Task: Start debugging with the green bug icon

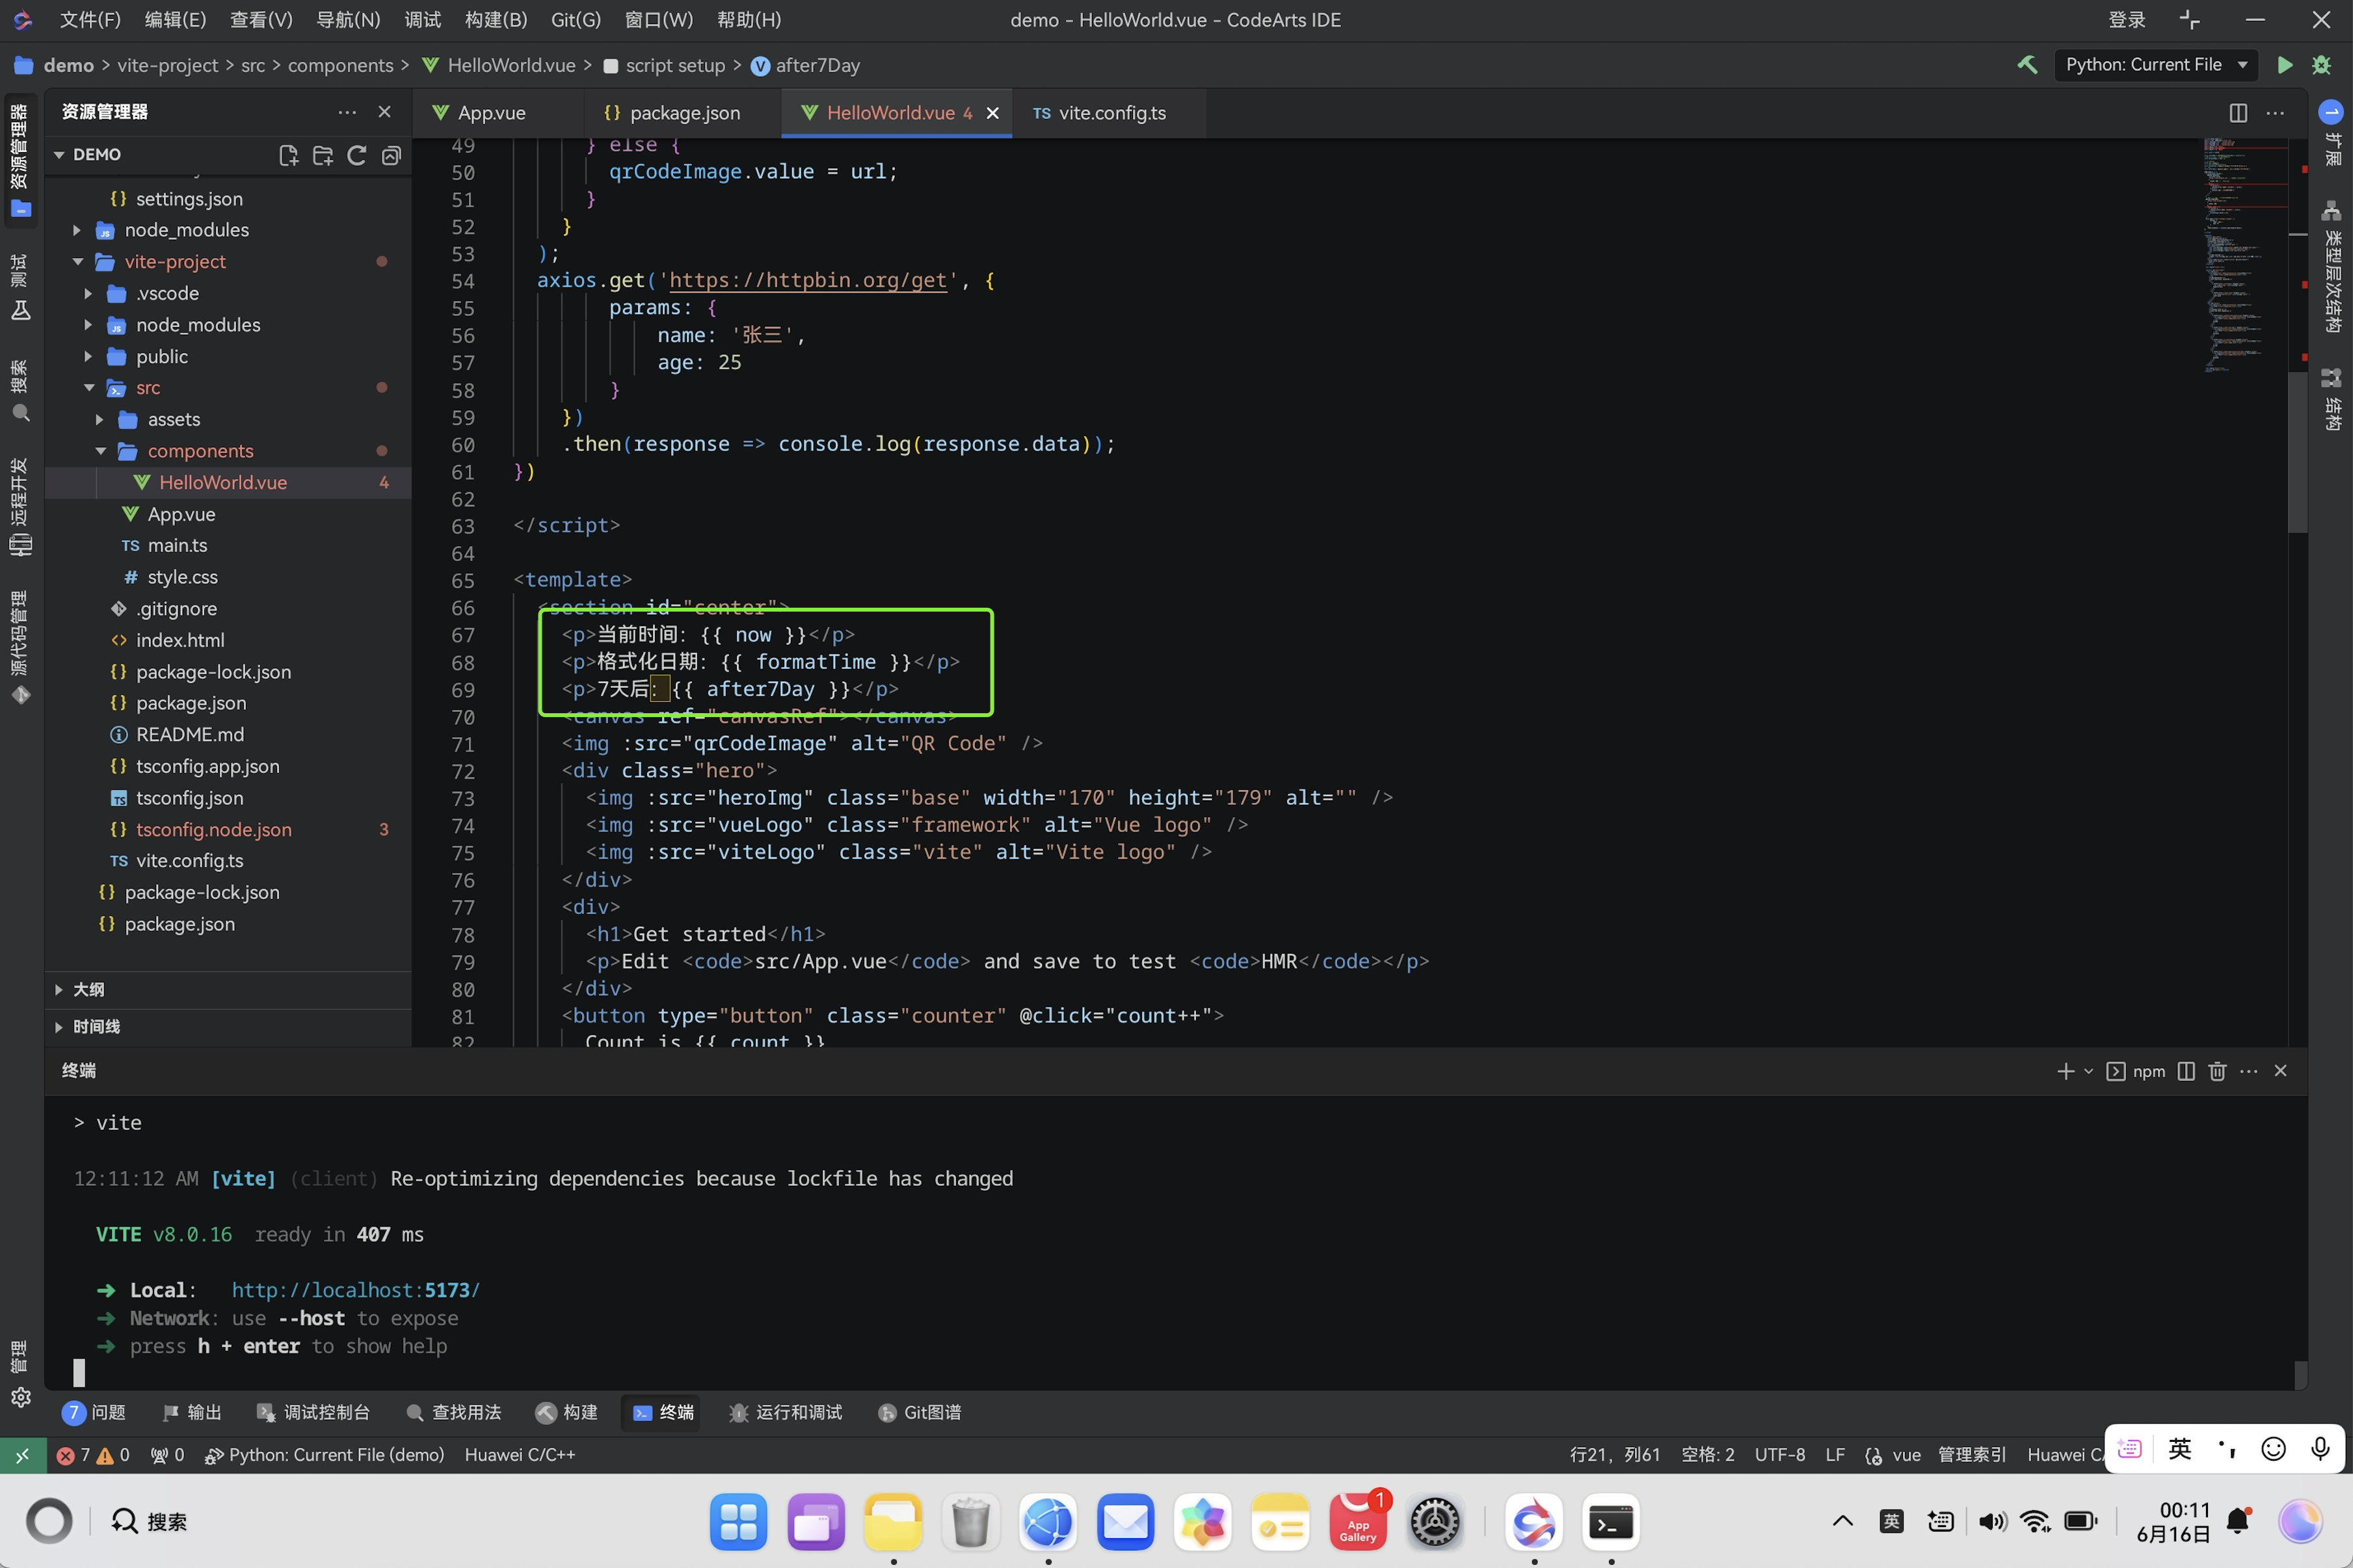Action: pos(2322,65)
